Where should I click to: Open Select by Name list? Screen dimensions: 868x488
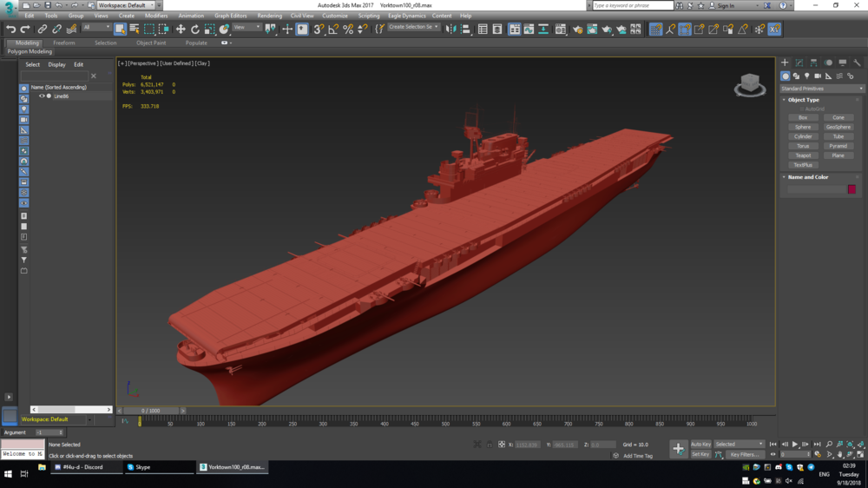[x=135, y=30]
